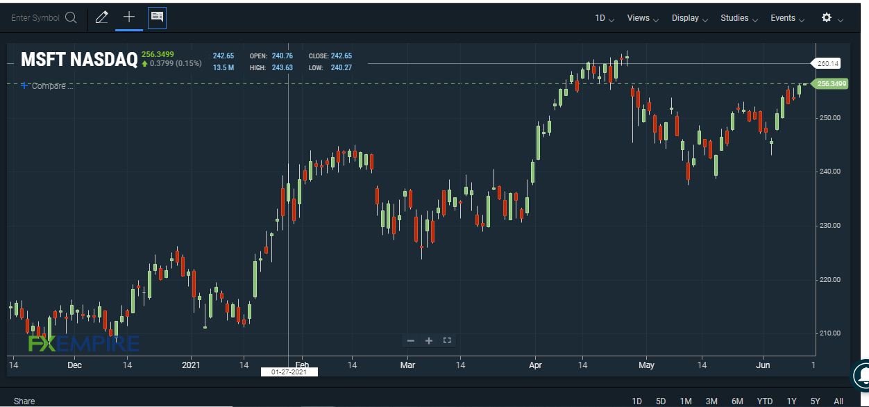Click the search magnifier icon beside Enter Symbol
Screen dimensions: 869x407
pyautogui.click(x=71, y=18)
